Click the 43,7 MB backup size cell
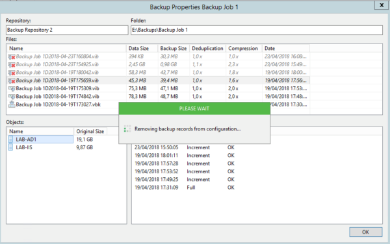This screenshot has width=390, height=244. (169, 73)
